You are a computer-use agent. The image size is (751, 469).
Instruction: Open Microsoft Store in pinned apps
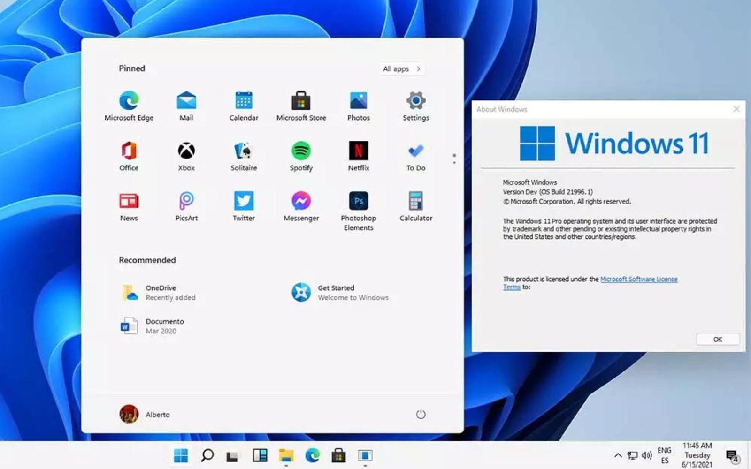tap(301, 106)
